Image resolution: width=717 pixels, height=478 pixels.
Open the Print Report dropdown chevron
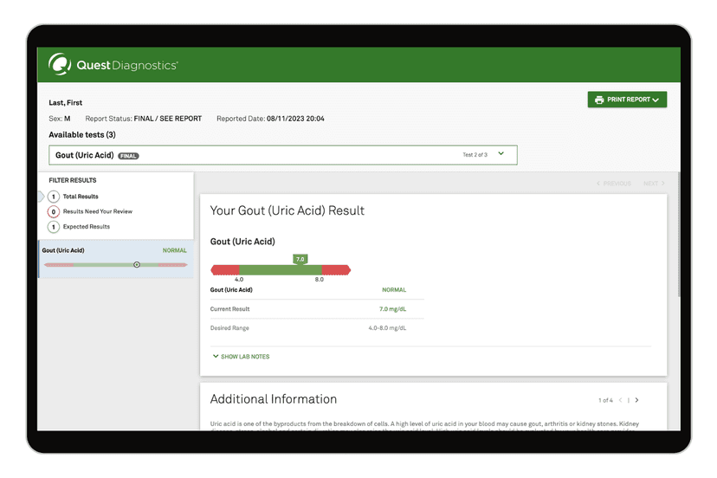click(x=656, y=100)
